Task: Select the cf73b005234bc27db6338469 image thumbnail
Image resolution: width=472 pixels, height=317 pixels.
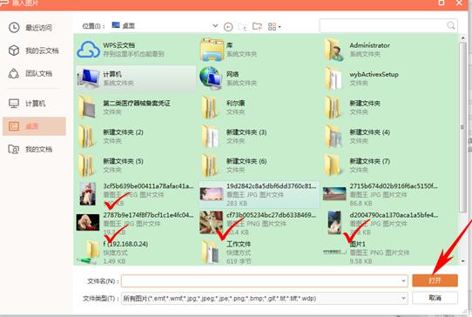Action: [212, 222]
